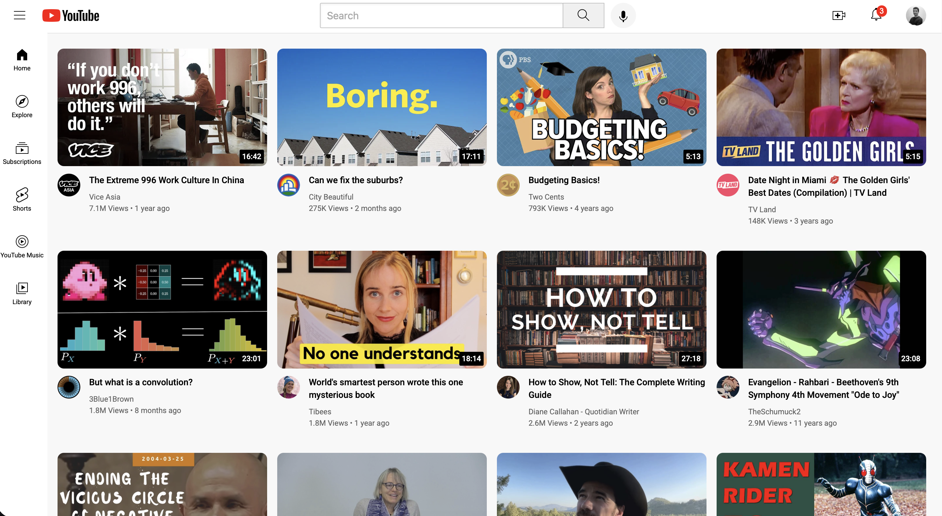Image resolution: width=942 pixels, height=516 pixels.
Task: Click '2.9M Views • 11 years ago' text
Action: coord(792,423)
